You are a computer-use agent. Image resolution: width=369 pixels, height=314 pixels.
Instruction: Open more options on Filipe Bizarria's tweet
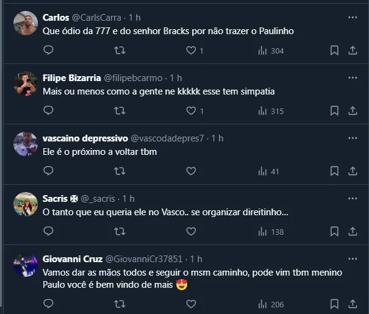pos(352,78)
